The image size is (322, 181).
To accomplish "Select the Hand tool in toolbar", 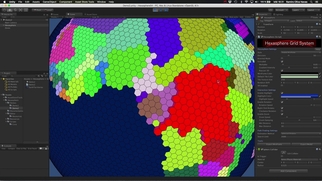I will click(x=4, y=10).
